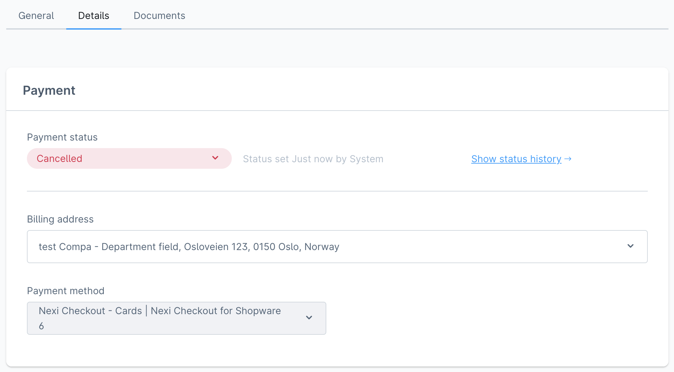Click the chevron on the Cancelled status field
This screenshot has width=674, height=372.
(215, 158)
